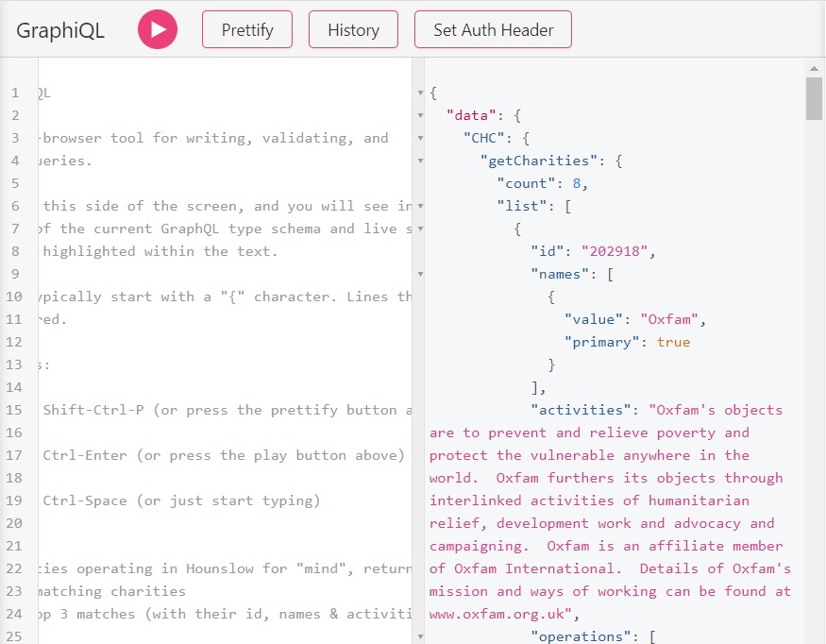This screenshot has width=826, height=644.
Task: Collapse the "operations" array
Action: point(420,636)
